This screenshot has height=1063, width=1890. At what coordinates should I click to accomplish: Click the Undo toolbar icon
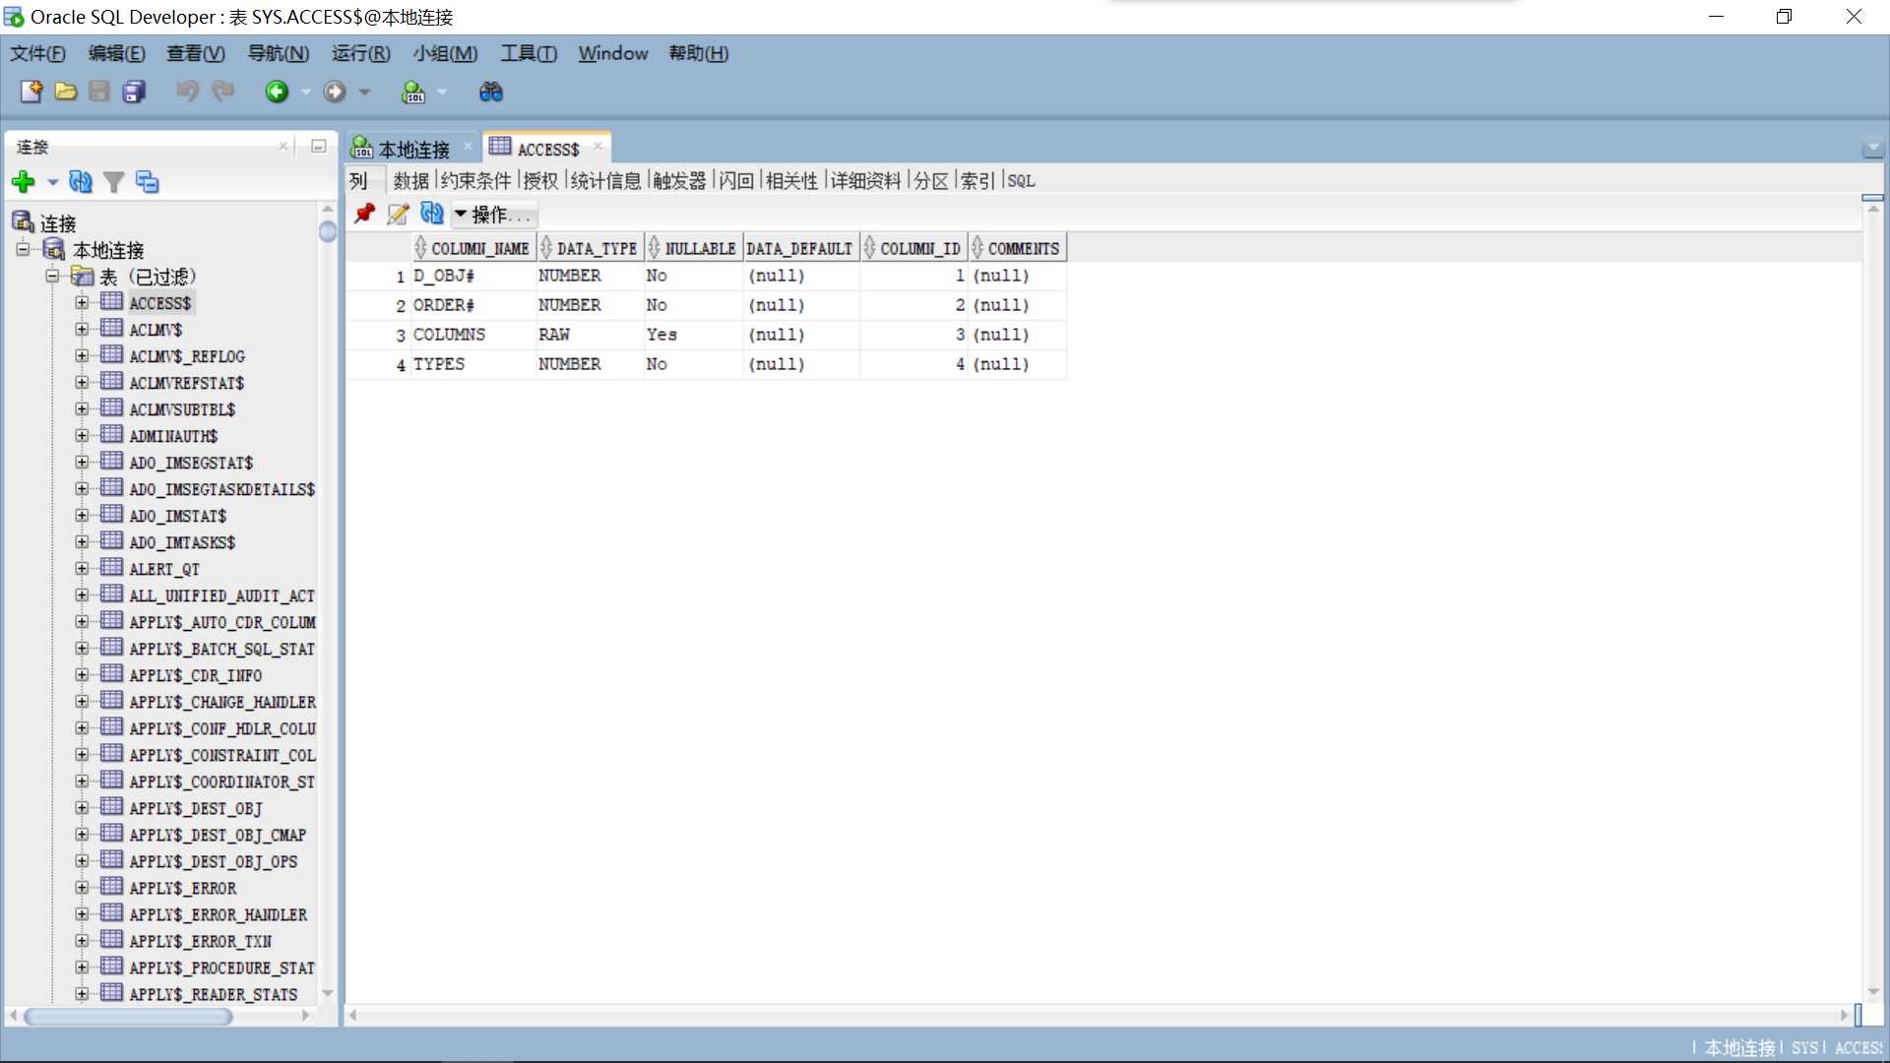point(187,92)
